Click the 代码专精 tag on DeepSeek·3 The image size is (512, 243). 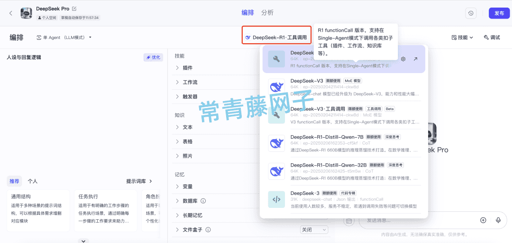tap(348, 193)
